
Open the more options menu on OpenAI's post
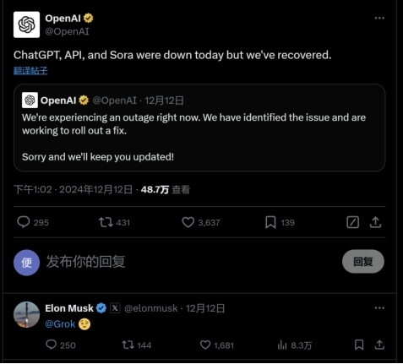pyautogui.click(x=379, y=18)
